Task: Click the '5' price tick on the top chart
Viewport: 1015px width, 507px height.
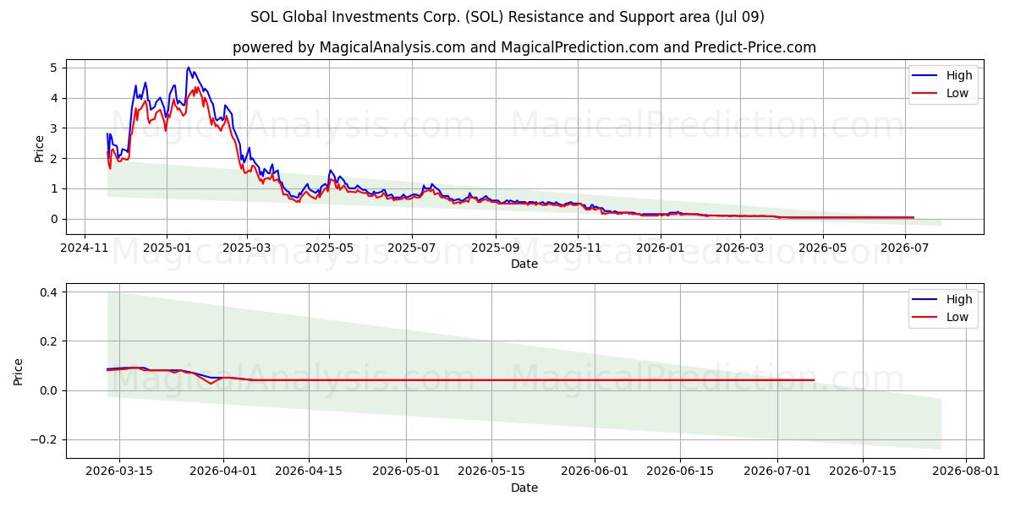Action: click(x=53, y=68)
